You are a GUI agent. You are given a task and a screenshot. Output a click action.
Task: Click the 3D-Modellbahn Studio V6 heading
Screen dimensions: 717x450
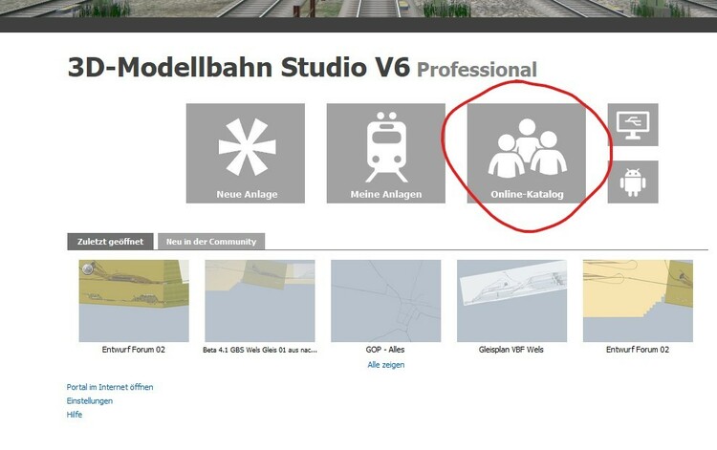[239, 68]
